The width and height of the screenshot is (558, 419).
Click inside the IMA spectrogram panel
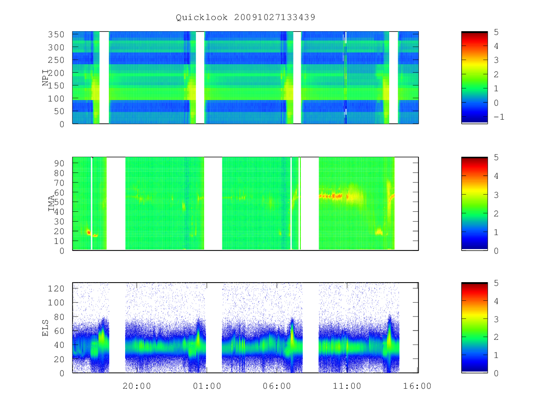[246, 203]
